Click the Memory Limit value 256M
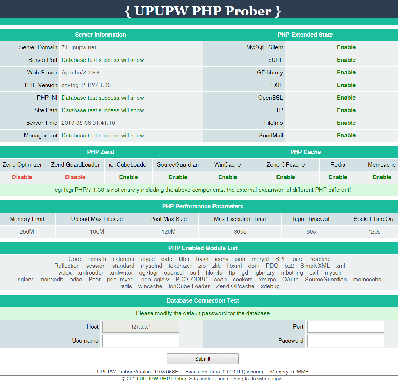 click(27, 232)
